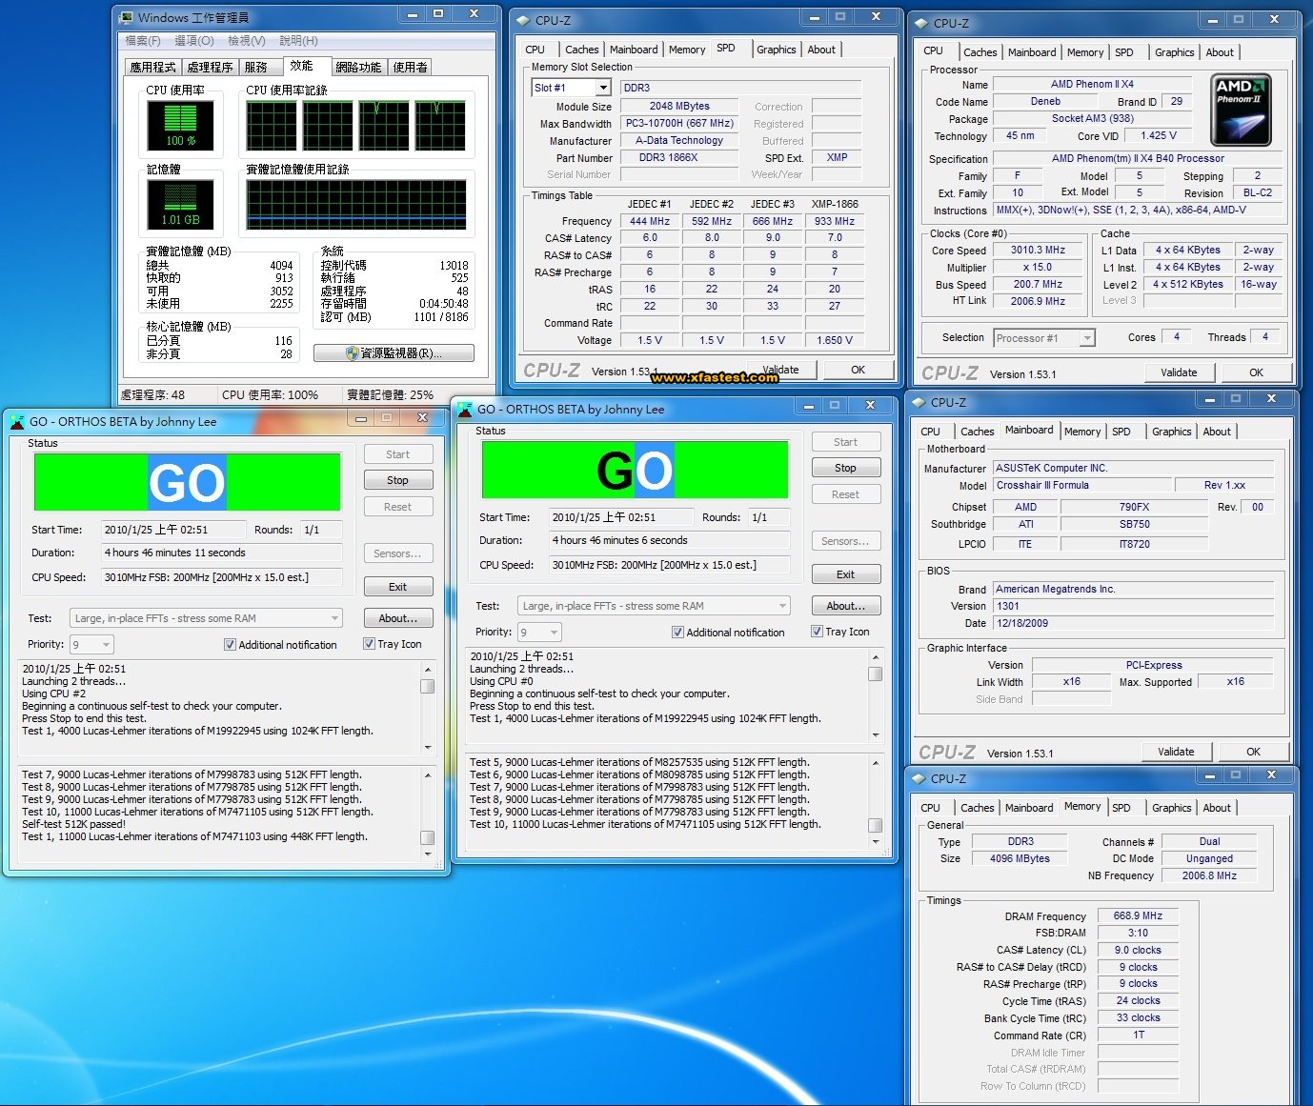Open the Processor #1 selection dropdown
The height and width of the screenshot is (1106, 1313).
pos(1087,338)
